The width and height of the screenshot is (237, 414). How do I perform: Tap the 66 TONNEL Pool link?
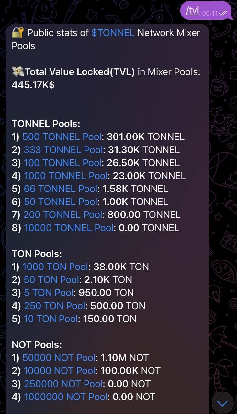pos(61,189)
